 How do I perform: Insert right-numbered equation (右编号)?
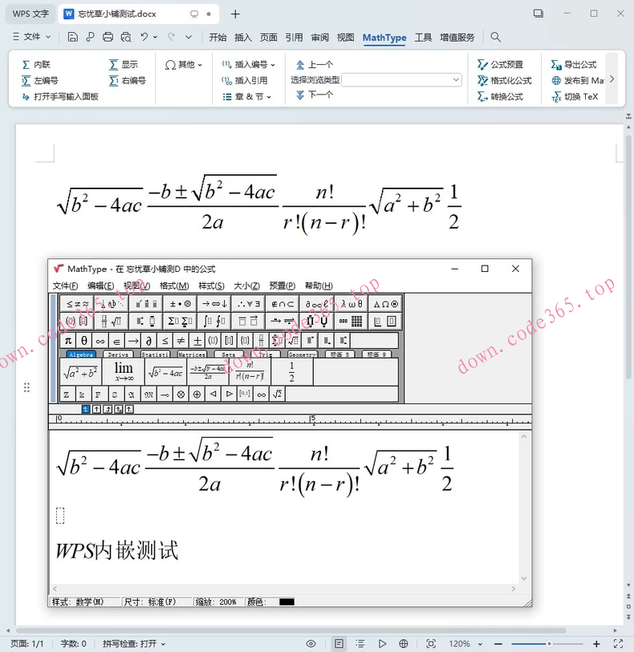click(128, 80)
